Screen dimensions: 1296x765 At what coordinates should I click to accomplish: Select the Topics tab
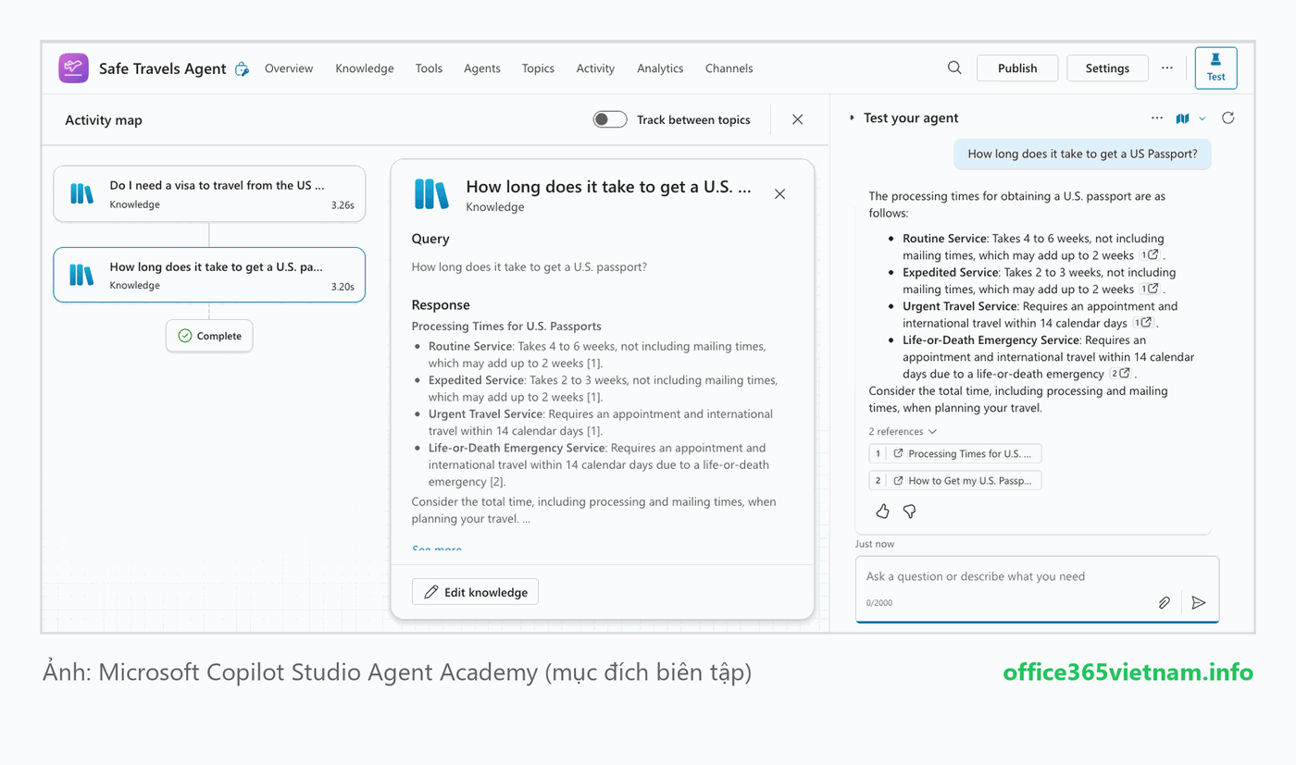(x=538, y=68)
